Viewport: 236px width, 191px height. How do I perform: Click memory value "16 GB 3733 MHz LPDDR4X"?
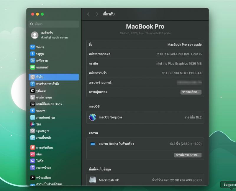182,73
